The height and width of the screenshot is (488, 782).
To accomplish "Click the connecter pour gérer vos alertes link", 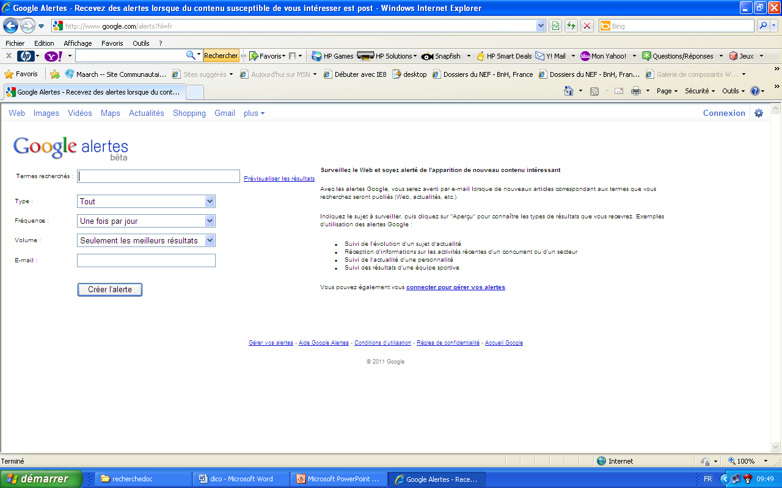I will (x=456, y=287).
